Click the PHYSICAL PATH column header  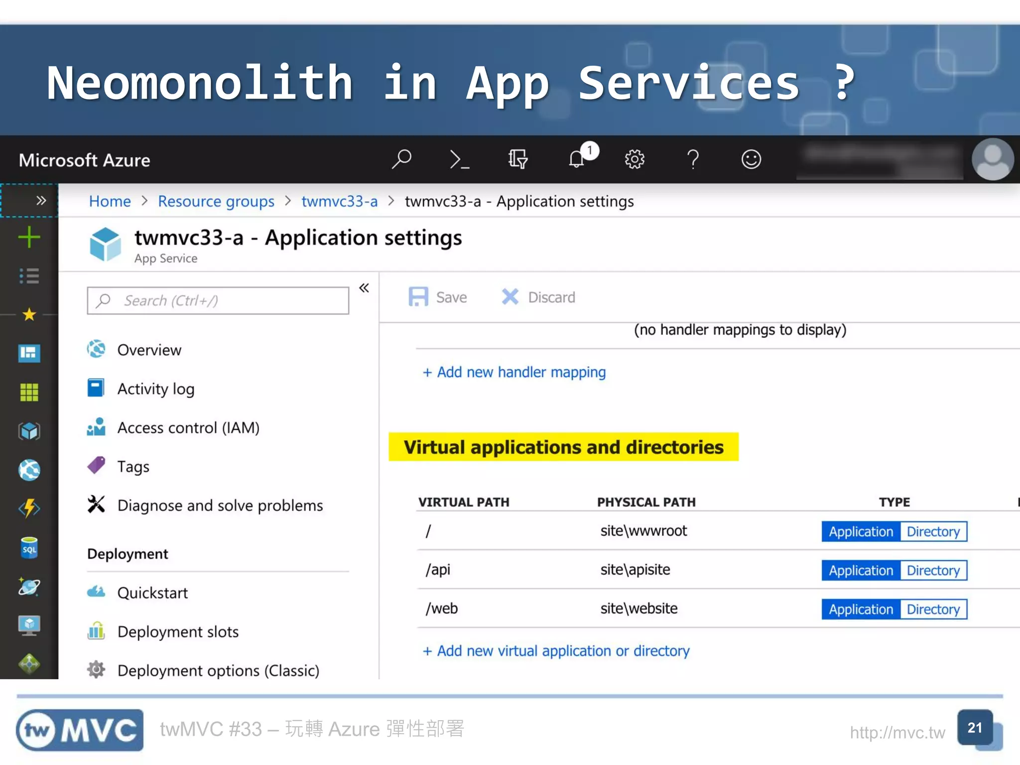click(646, 502)
